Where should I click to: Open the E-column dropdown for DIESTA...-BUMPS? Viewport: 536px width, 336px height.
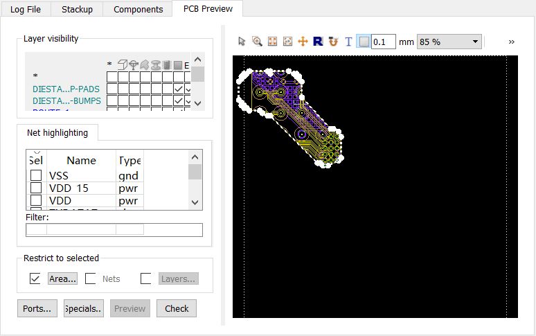(188, 101)
